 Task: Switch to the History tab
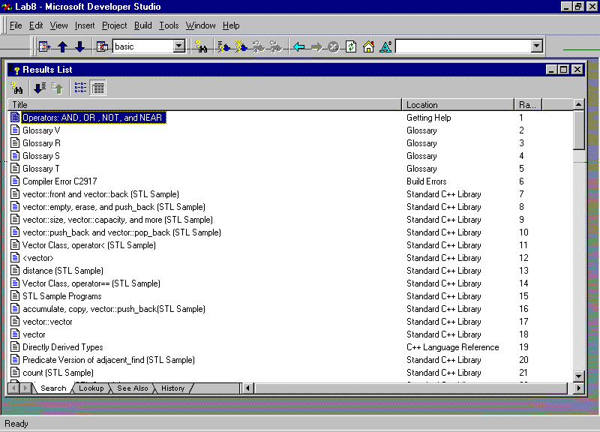click(x=173, y=388)
